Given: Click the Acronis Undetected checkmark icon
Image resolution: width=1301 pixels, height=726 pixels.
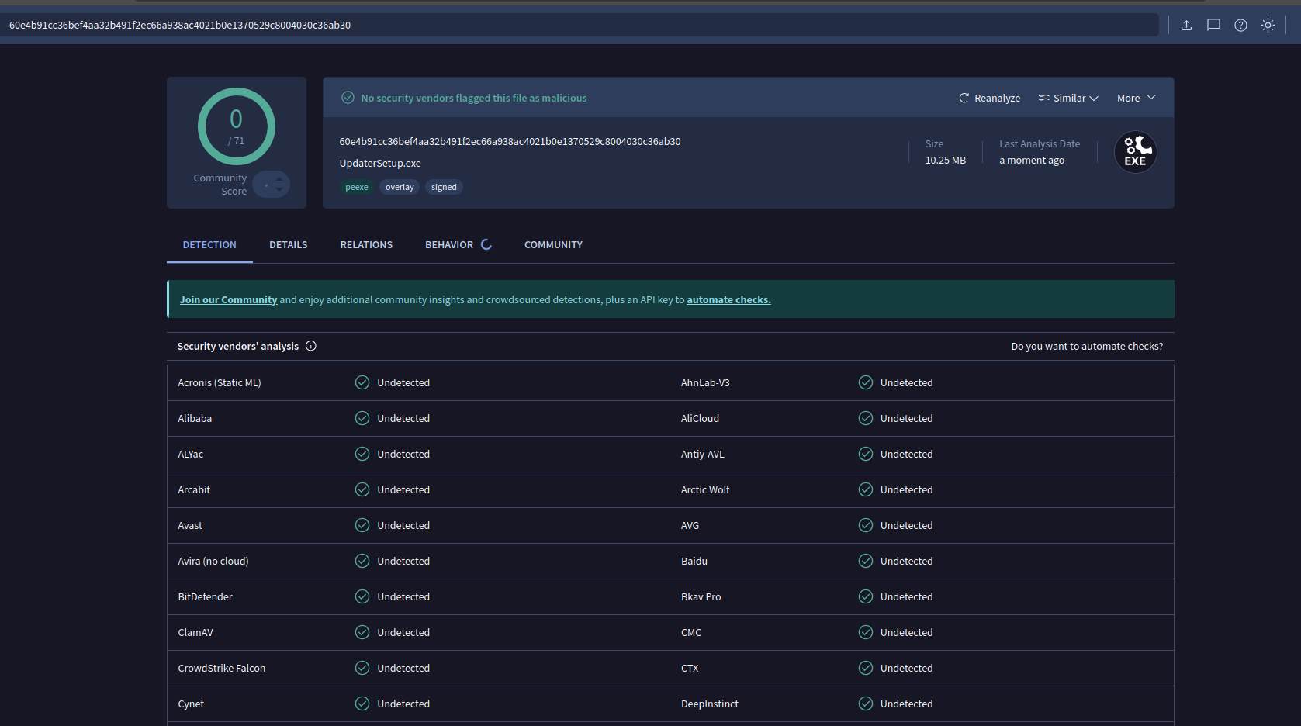Looking at the screenshot, I should tap(362, 382).
